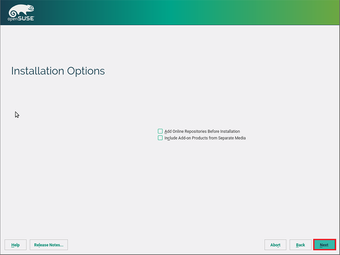Tick Include Add-on Products from Separate Media
Image resolution: width=340 pixels, height=255 pixels.
[x=160, y=138]
